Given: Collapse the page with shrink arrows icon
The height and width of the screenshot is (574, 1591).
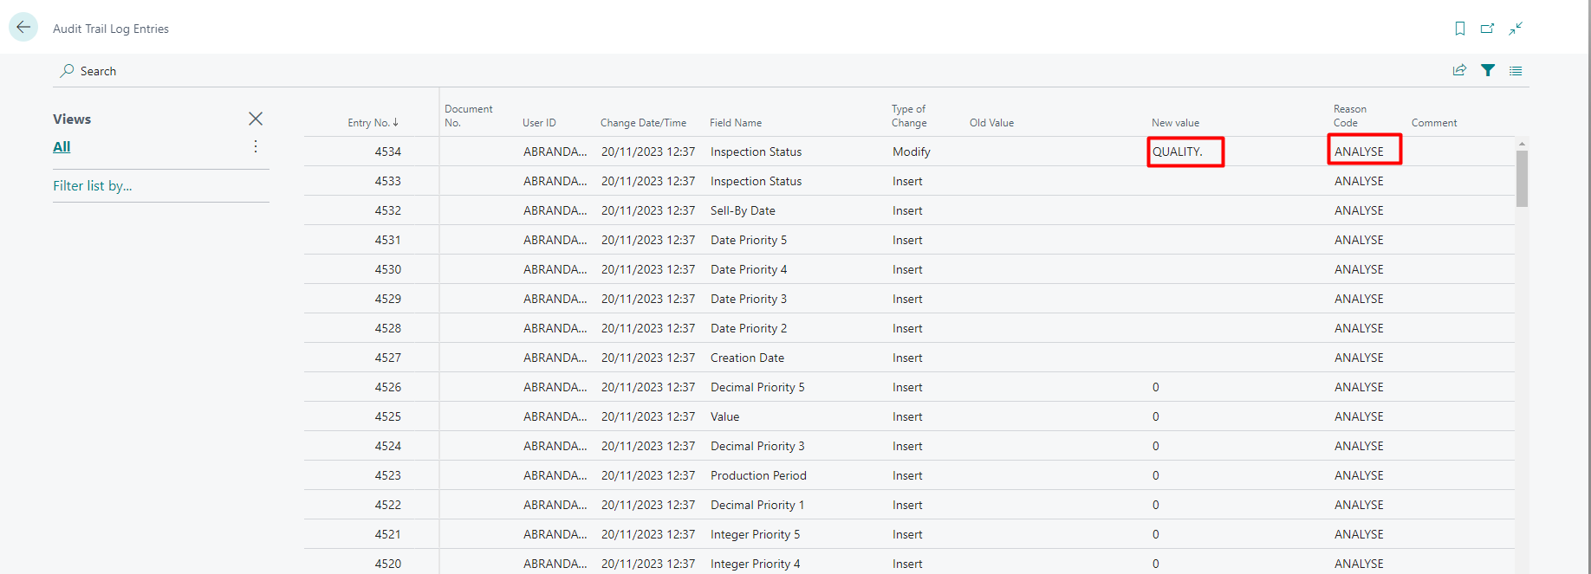Looking at the screenshot, I should pos(1516,29).
